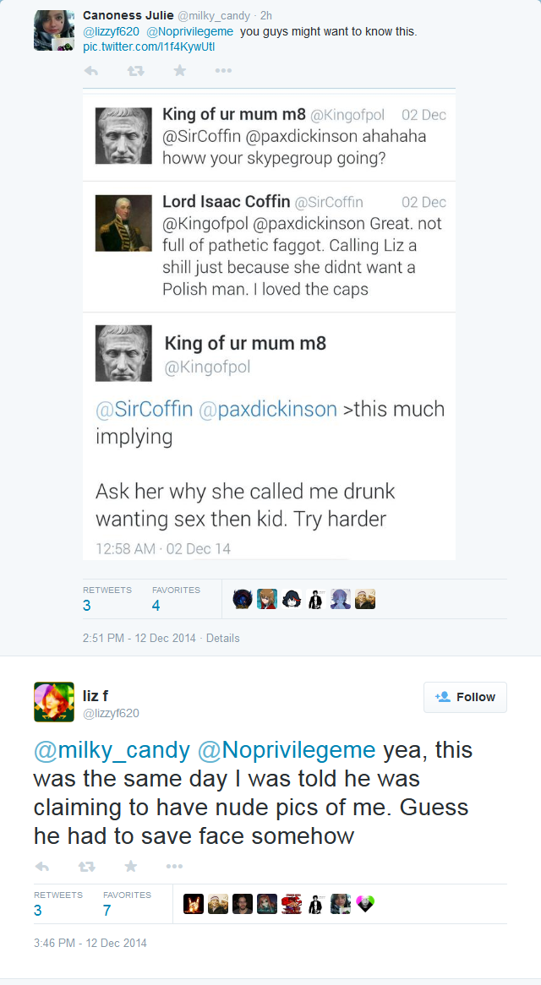Reply to Canoness Julie's tweet
The height and width of the screenshot is (985, 541).
[91, 71]
